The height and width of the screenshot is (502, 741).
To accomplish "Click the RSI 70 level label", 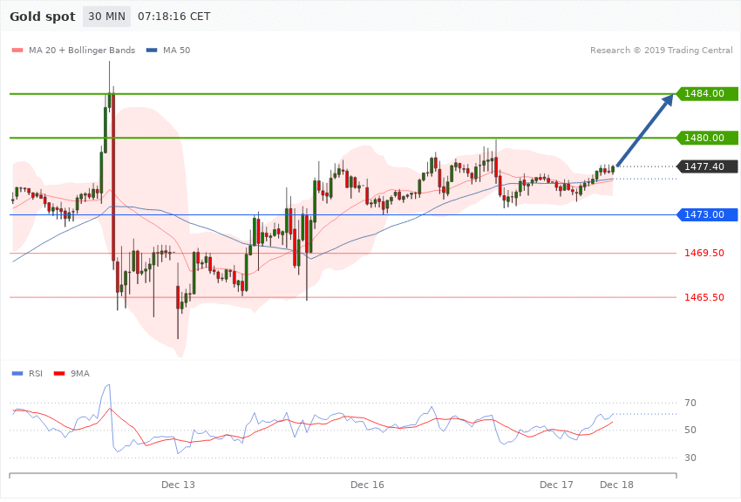I will click(x=690, y=404).
